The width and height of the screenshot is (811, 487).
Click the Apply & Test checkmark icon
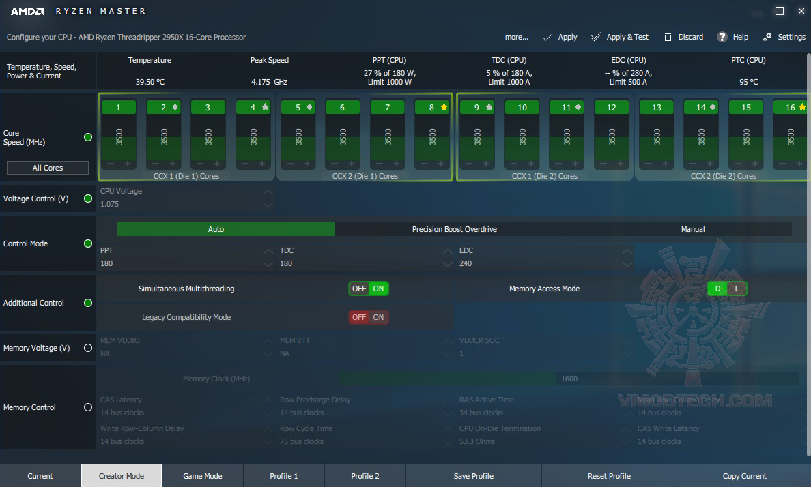[596, 38]
